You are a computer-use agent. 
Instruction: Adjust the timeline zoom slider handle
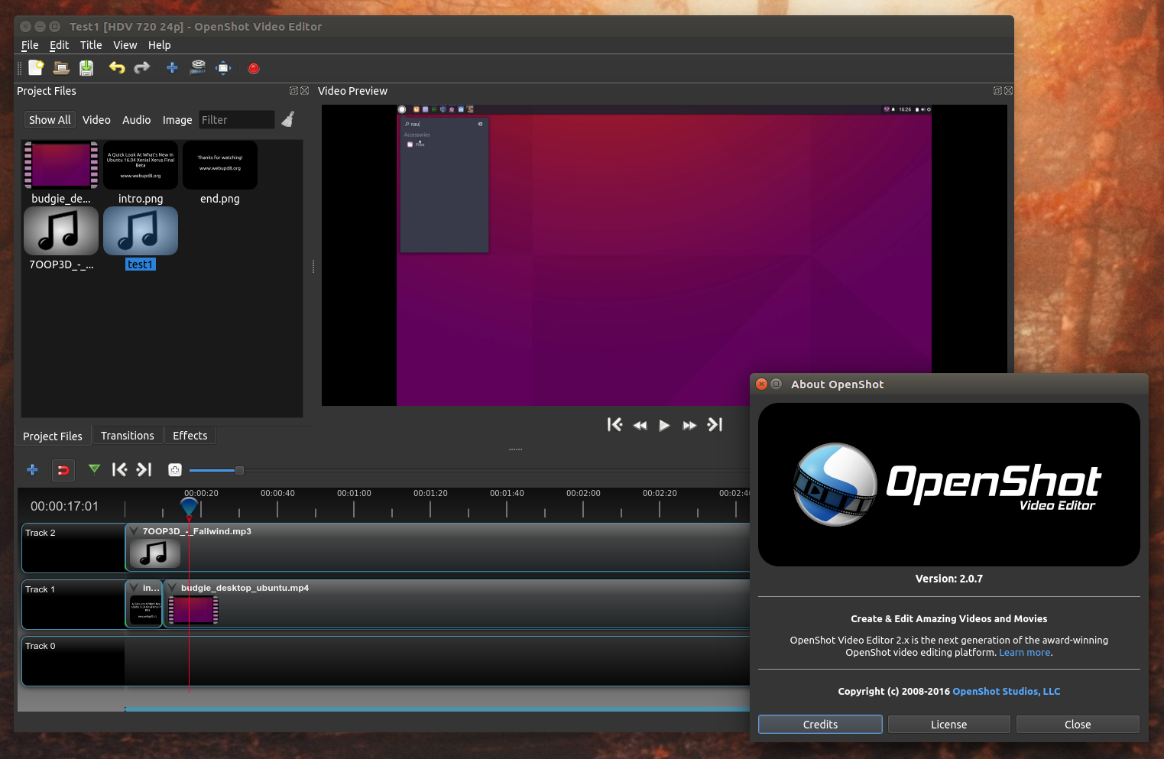(239, 470)
